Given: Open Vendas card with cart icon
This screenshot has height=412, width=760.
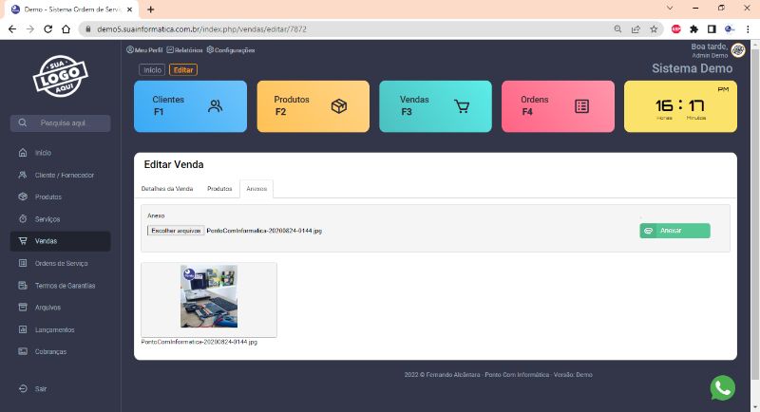Looking at the screenshot, I should pos(435,105).
